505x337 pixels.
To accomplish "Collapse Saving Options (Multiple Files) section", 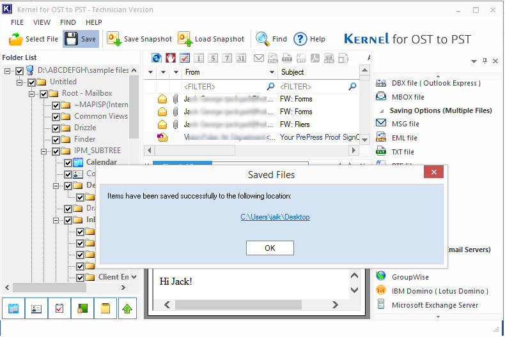I will pyautogui.click(x=382, y=111).
